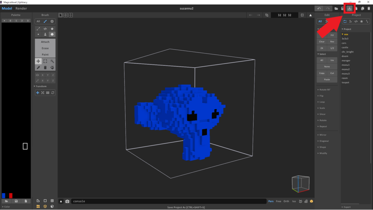Switch the camera to Iso mode
The width and height of the screenshot is (373, 210).
[x=294, y=201]
